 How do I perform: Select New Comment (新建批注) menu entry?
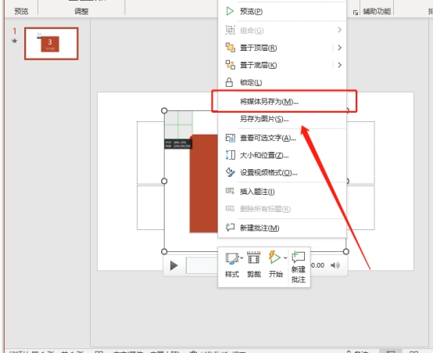pyautogui.click(x=282, y=228)
